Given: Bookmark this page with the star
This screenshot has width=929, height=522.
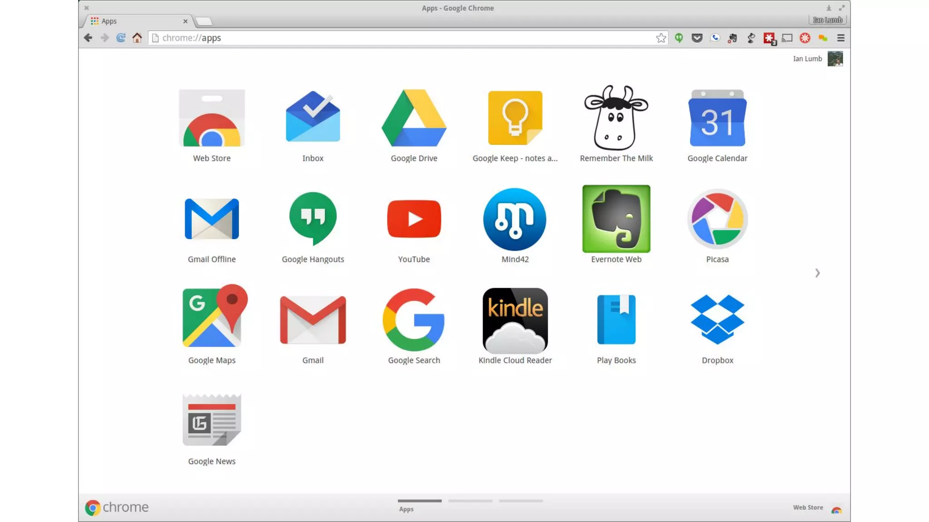Looking at the screenshot, I should click(661, 38).
